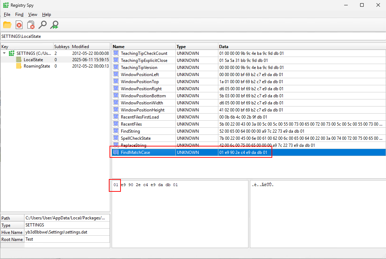
Task: Select the WindowPositionRight value
Action: 141,89
